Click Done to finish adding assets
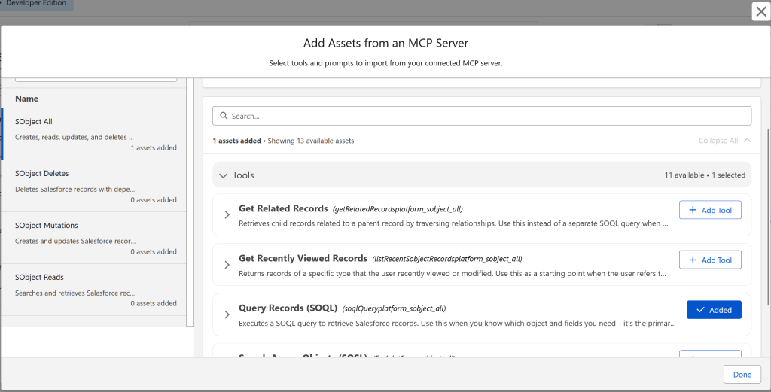The height and width of the screenshot is (392, 771). click(742, 374)
